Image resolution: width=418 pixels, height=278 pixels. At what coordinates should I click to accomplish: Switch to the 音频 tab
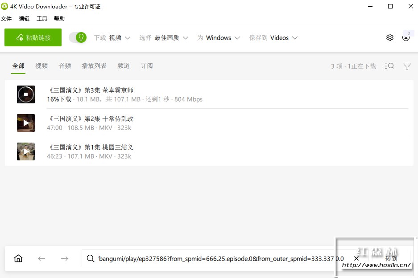point(65,66)
